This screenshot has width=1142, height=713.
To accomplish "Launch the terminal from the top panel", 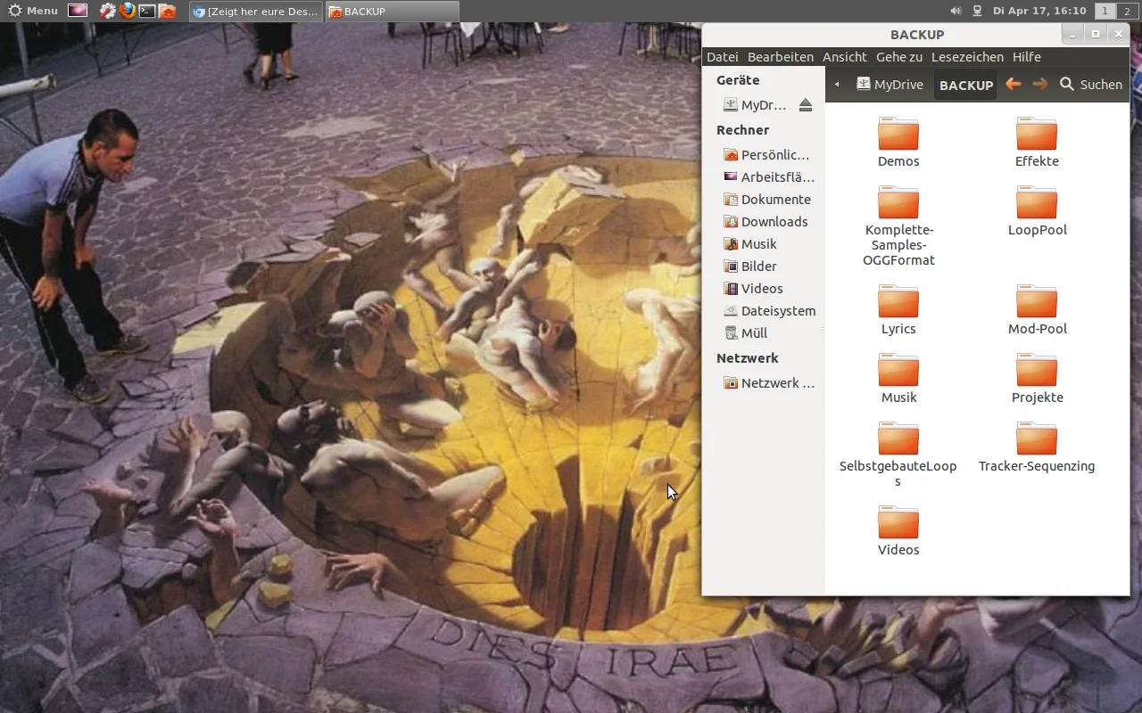I will tap(147, 11).
